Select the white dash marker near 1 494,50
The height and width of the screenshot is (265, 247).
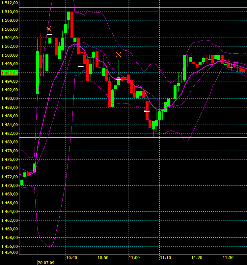click(x=118, y=79)
